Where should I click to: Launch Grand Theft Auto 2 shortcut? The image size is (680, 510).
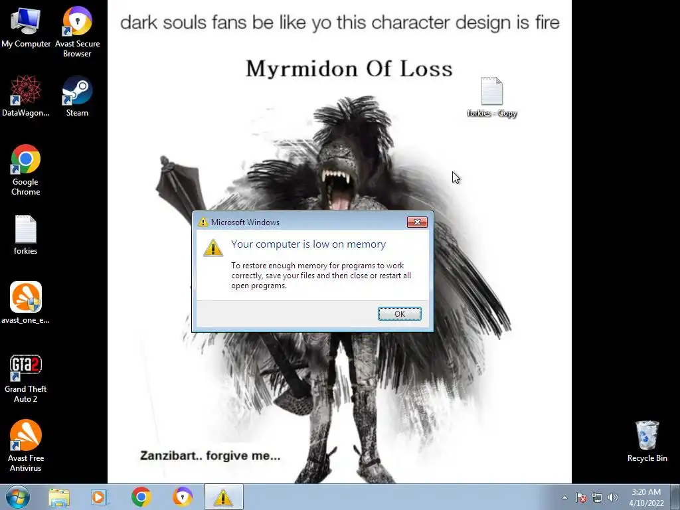(26, 379)
